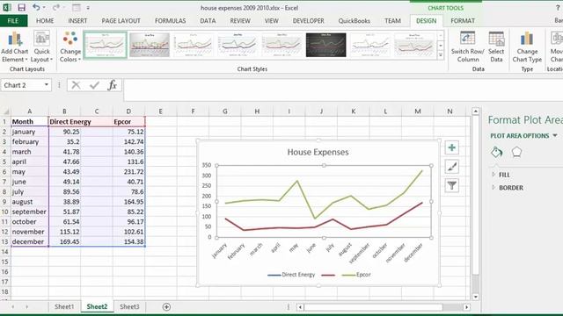Add a new sheet with plus icon

tap(166, 306)
